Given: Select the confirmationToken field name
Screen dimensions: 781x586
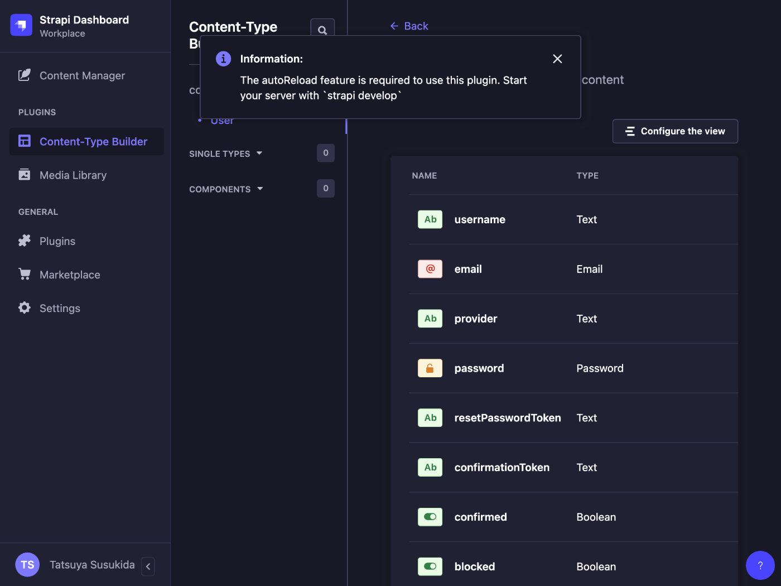Looking at the screenshot, I should pyautogui.click(x=502, y=467).
